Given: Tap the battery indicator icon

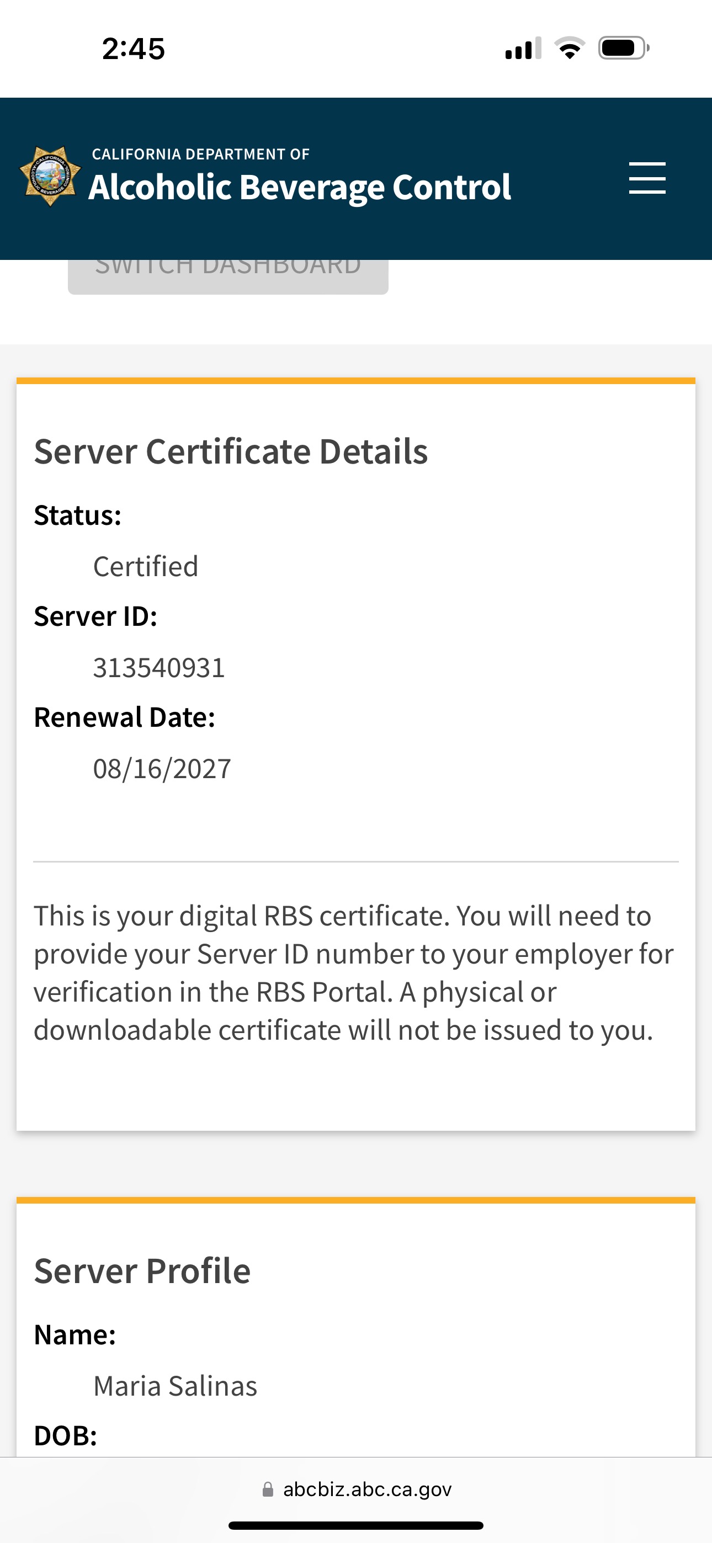Looking at the screenshot, I should [623, 48].
